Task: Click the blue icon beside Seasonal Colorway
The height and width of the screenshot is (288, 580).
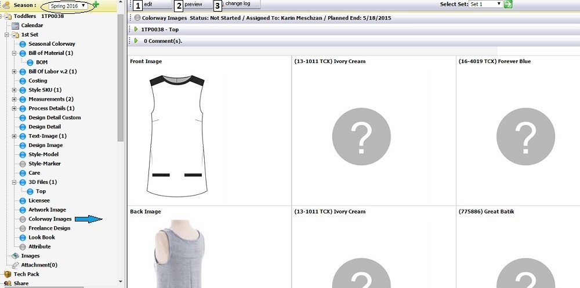Action: tap(23, 44)
